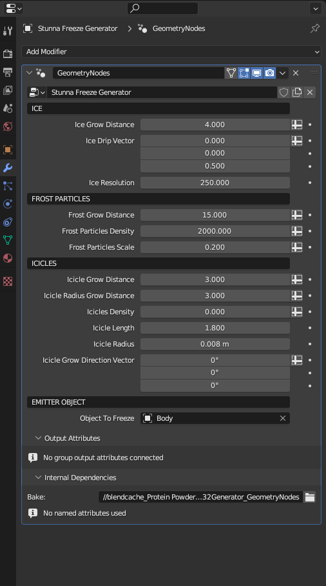Toggle the pin ID icon
This screenshot has height=586, width=326.
click(x=315, y=28)
